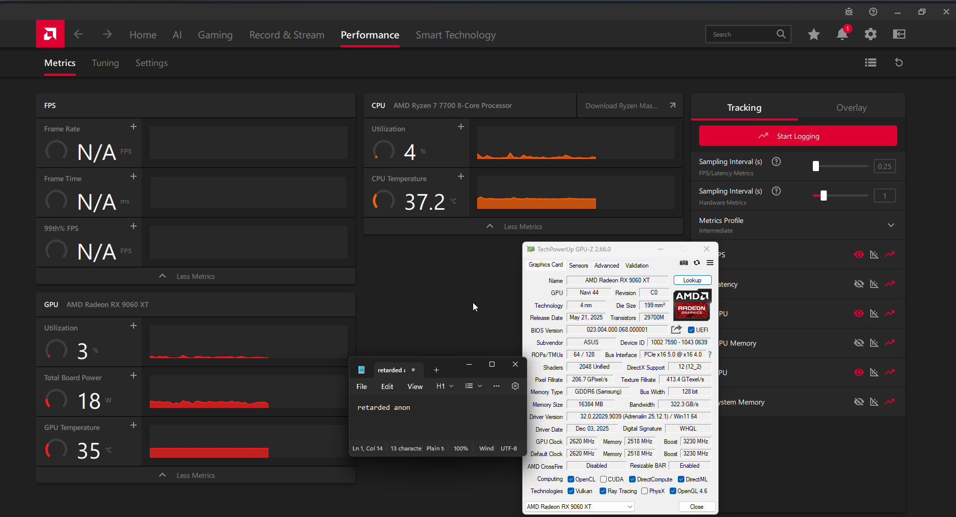Toggle CUDA checkbox in GPU-Z
956x517 pixels.
pyautogui.click(x=603, y=479)
